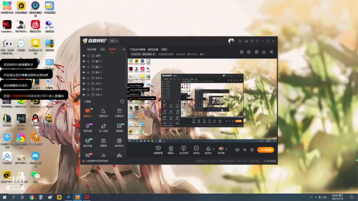The width and height of the screenshot is (358, 201).
Task: Open 弹幕助手 settings gear badge
Action: (x=92, y=109)
